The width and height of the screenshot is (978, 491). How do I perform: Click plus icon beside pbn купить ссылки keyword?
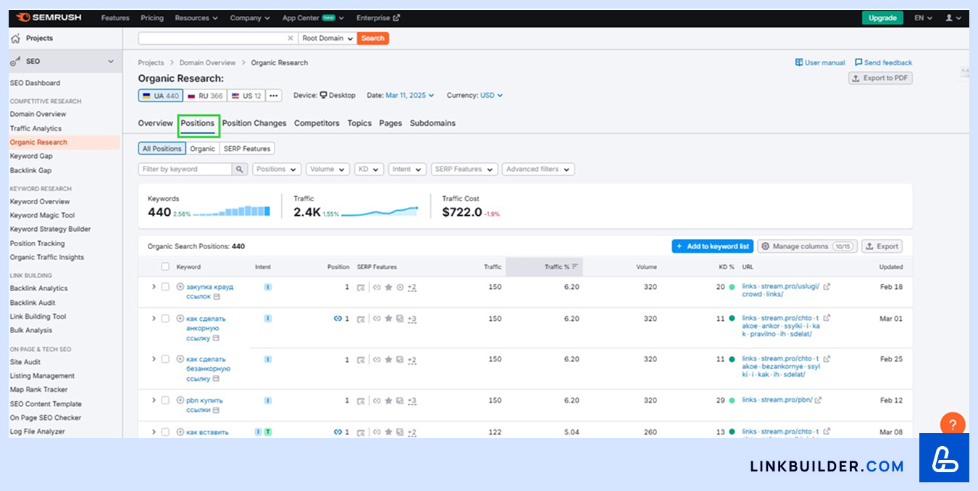pyautogui.click(x=180, y=400)
